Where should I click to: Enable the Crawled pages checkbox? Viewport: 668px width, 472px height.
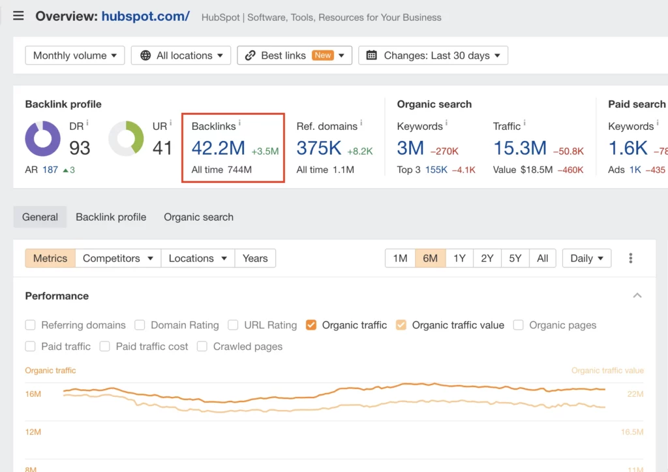[202, 346]
